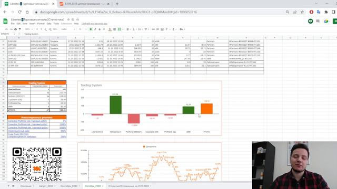The image size is (337, 189).
Task: Open comment history icon
Action: click(x=318, y=21)
